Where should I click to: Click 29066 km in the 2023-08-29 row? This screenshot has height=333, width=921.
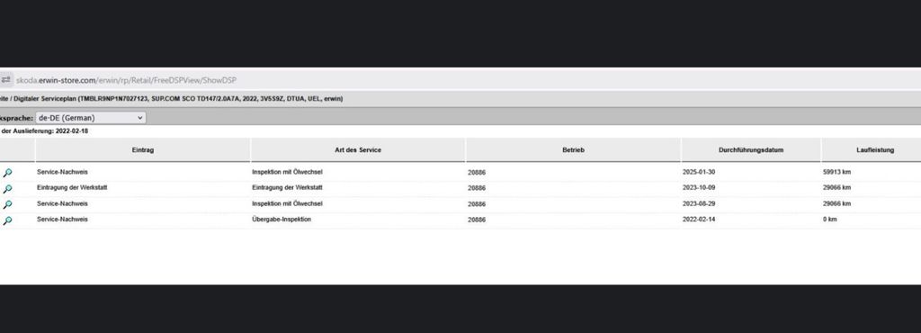point(837,203)
